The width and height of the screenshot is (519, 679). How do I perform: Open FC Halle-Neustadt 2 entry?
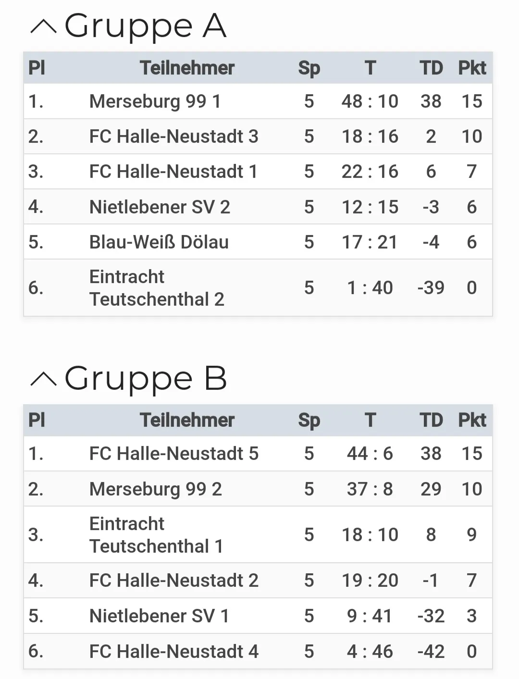click(x=258, y=580)
